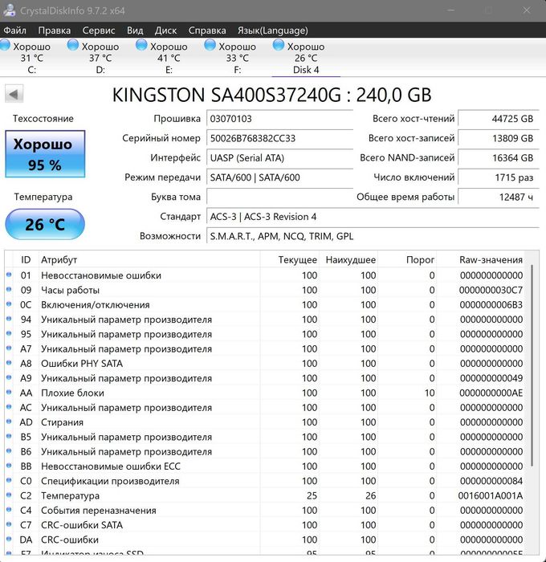Viewport: 546px width, 562px height.
Task: Select the Плохие блоки attribute row
Action: click(x=265, y=393)
